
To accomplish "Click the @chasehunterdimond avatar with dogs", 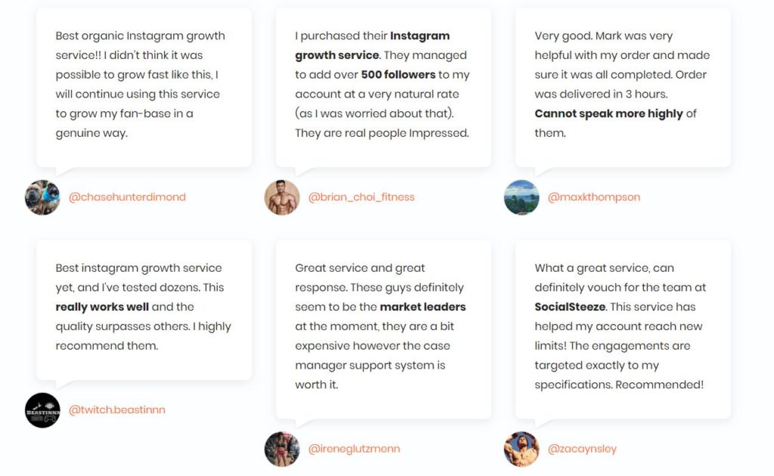I will tap(42, 197).
